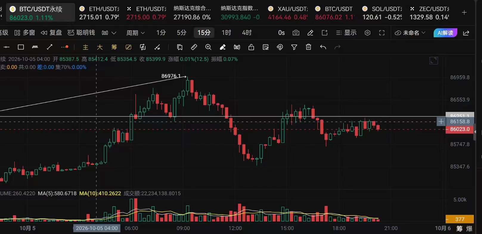The height and width of the screenshot is (234, 482).
Task: Click the lock drawings icon
Action: point(251,47)
